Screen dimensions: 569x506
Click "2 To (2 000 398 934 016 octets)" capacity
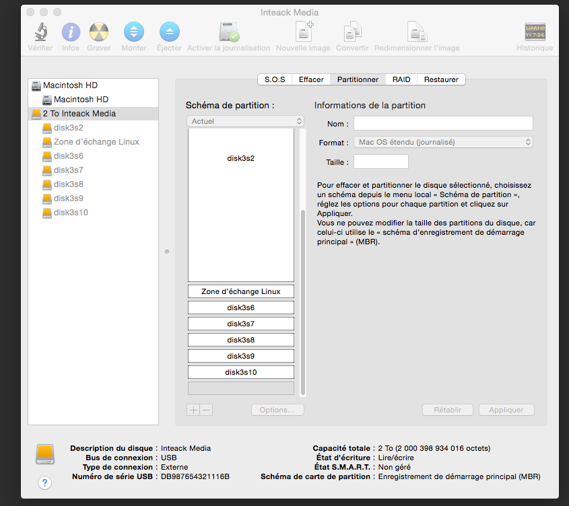click(434, 448)
